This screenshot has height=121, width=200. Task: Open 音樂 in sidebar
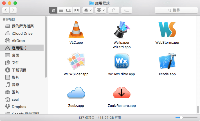[x=22, y=85]
